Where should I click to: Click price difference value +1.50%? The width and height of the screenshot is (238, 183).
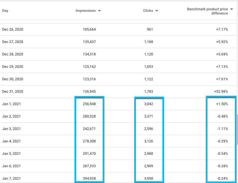pyautogui.click(x=222, y=104)
